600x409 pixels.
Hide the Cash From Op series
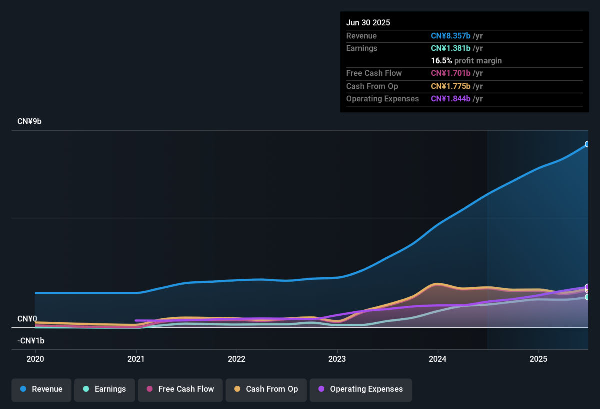tap(266, 389)
